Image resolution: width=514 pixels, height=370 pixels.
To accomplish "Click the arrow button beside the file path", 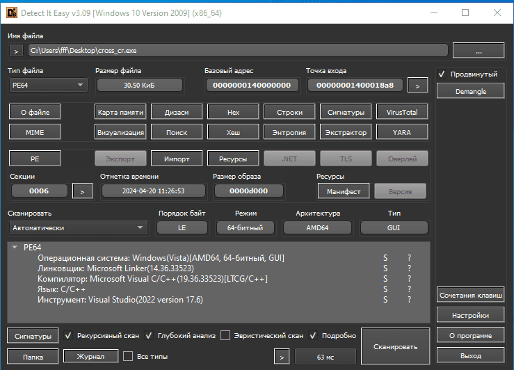I will point(17,51).
